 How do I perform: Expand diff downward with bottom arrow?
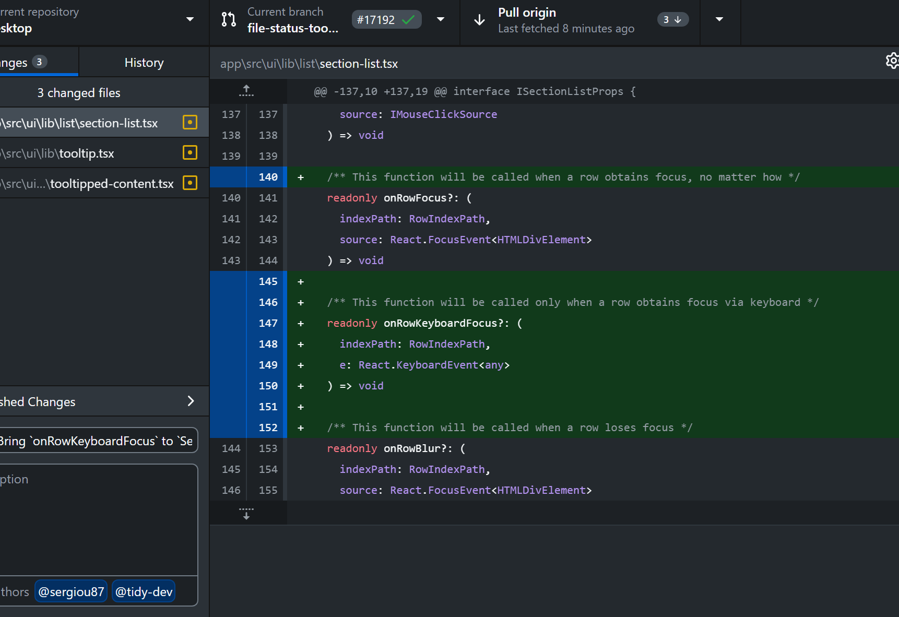tap(246, 513)
